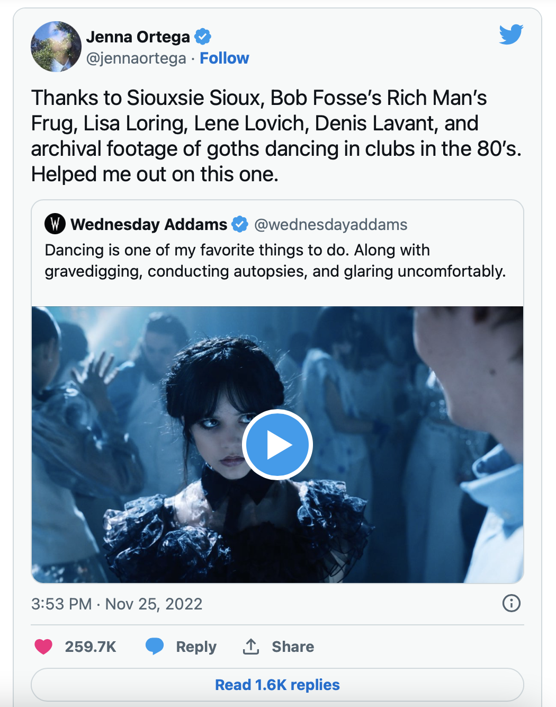Like the tweet with heart icon
This screenshot has height=707, width=556.
(x=43, y=647)
